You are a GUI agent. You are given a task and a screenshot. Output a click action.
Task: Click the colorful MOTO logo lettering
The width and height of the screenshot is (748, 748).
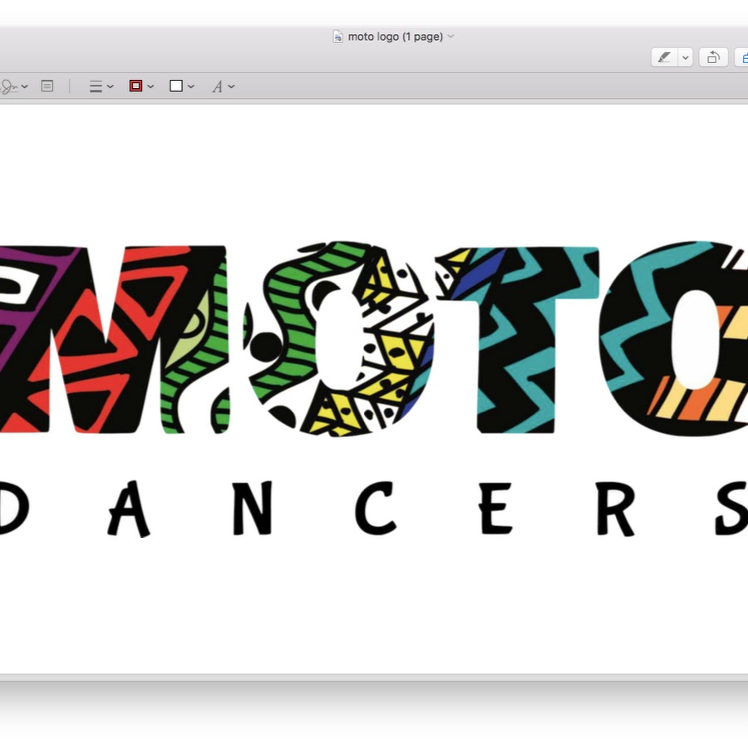374,339
